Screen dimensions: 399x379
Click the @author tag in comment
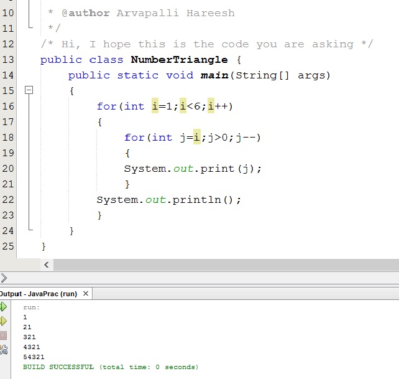[x=86, y=13]
